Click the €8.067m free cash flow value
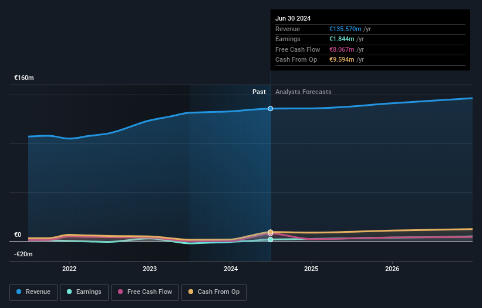This screenshot has width=482, height=308. [x=342, y=49]
